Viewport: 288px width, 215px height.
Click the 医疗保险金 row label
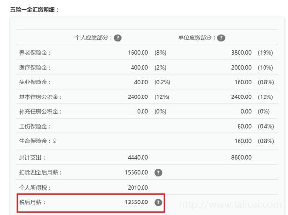point(35,68)
